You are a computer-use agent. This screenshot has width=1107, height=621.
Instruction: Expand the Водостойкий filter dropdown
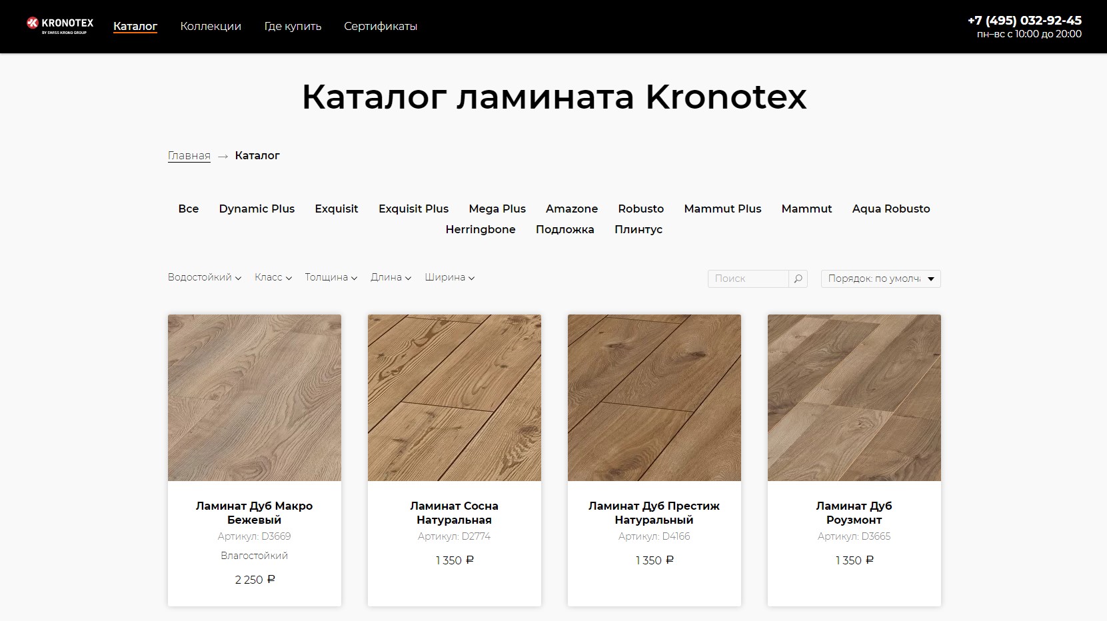tap(204, 278)
